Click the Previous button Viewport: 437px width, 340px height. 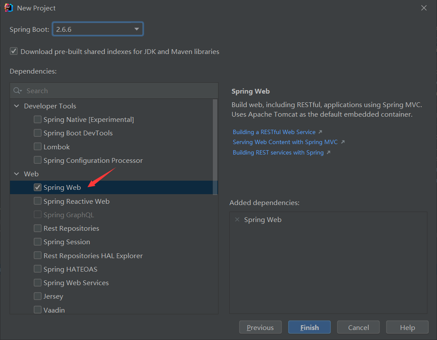click(260, 327)
